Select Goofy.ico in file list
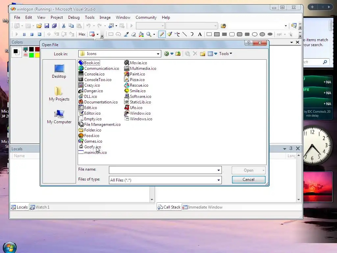Viewport: 337px width, 253px height. click(90, 147)
